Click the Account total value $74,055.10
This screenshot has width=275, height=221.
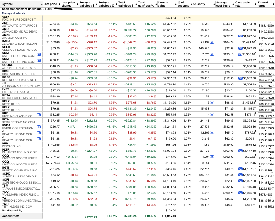[x=169, y=216]
